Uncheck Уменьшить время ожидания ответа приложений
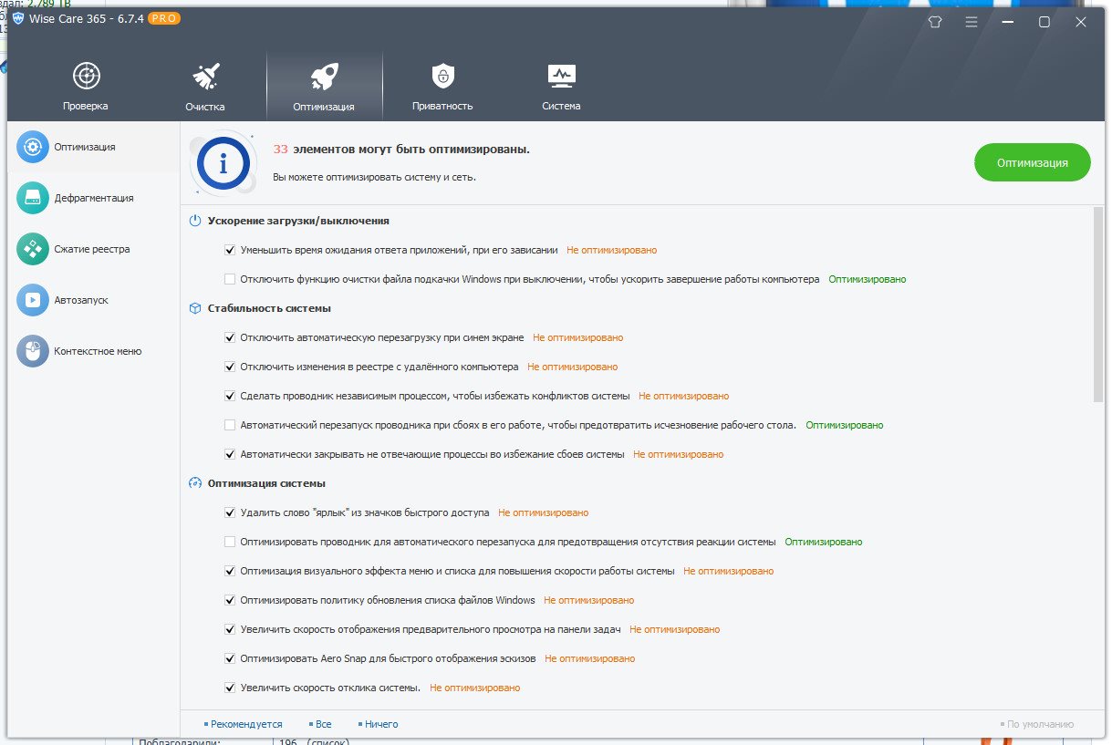This screenshot has width=1112, height=745. [x=230, y=250]
